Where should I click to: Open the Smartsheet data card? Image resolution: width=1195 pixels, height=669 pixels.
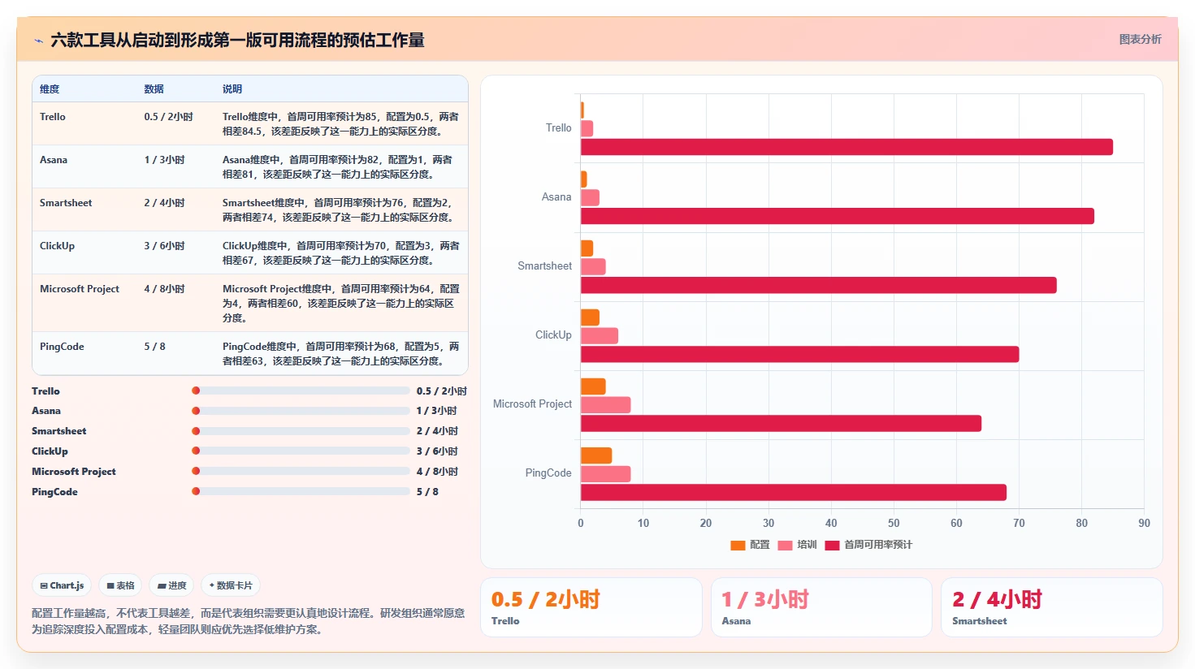click(x=1052, y=607)
